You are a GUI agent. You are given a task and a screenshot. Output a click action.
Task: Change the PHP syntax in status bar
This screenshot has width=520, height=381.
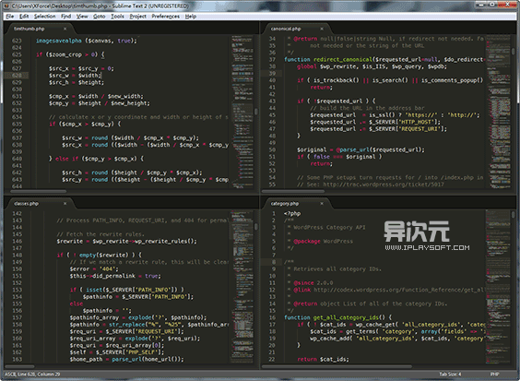tap(494, 374)
